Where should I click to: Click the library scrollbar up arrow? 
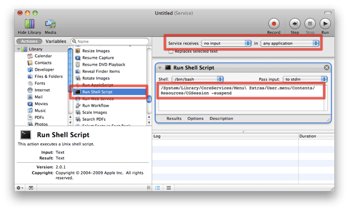coord(70,117)
